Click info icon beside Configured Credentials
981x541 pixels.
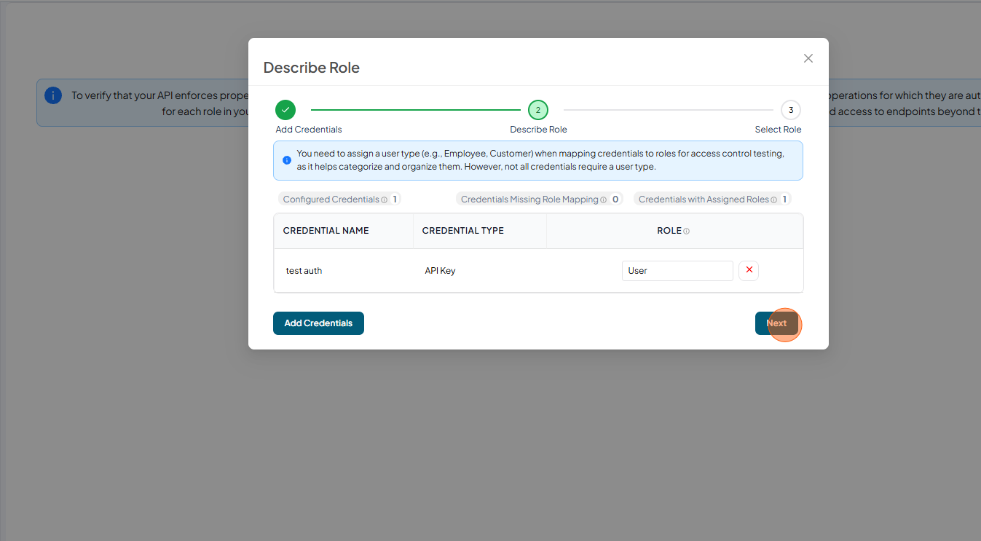pos(385,200)
